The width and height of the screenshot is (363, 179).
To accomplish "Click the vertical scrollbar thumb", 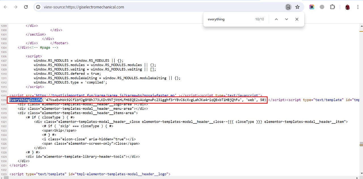I will tap(361, 144).
